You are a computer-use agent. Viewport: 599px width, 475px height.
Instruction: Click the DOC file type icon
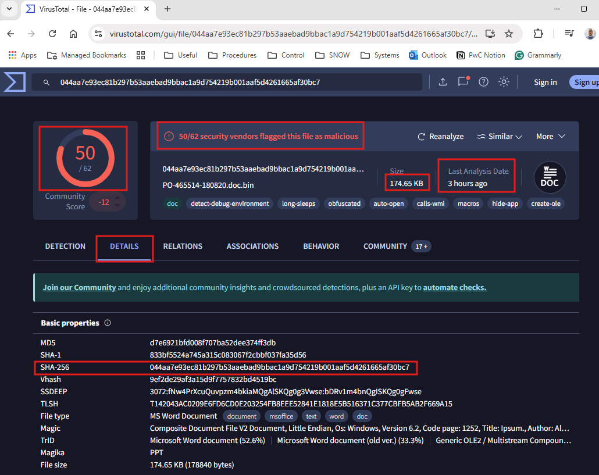tap(550, 177)
